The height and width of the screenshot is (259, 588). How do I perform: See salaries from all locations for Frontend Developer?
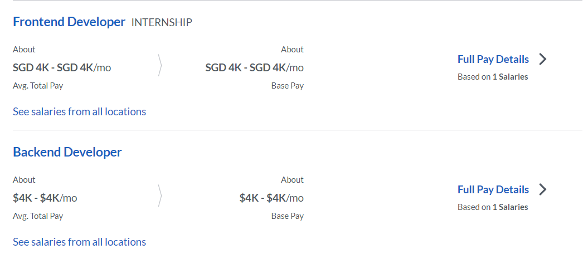pyautogui.click(x=80, y=112)
